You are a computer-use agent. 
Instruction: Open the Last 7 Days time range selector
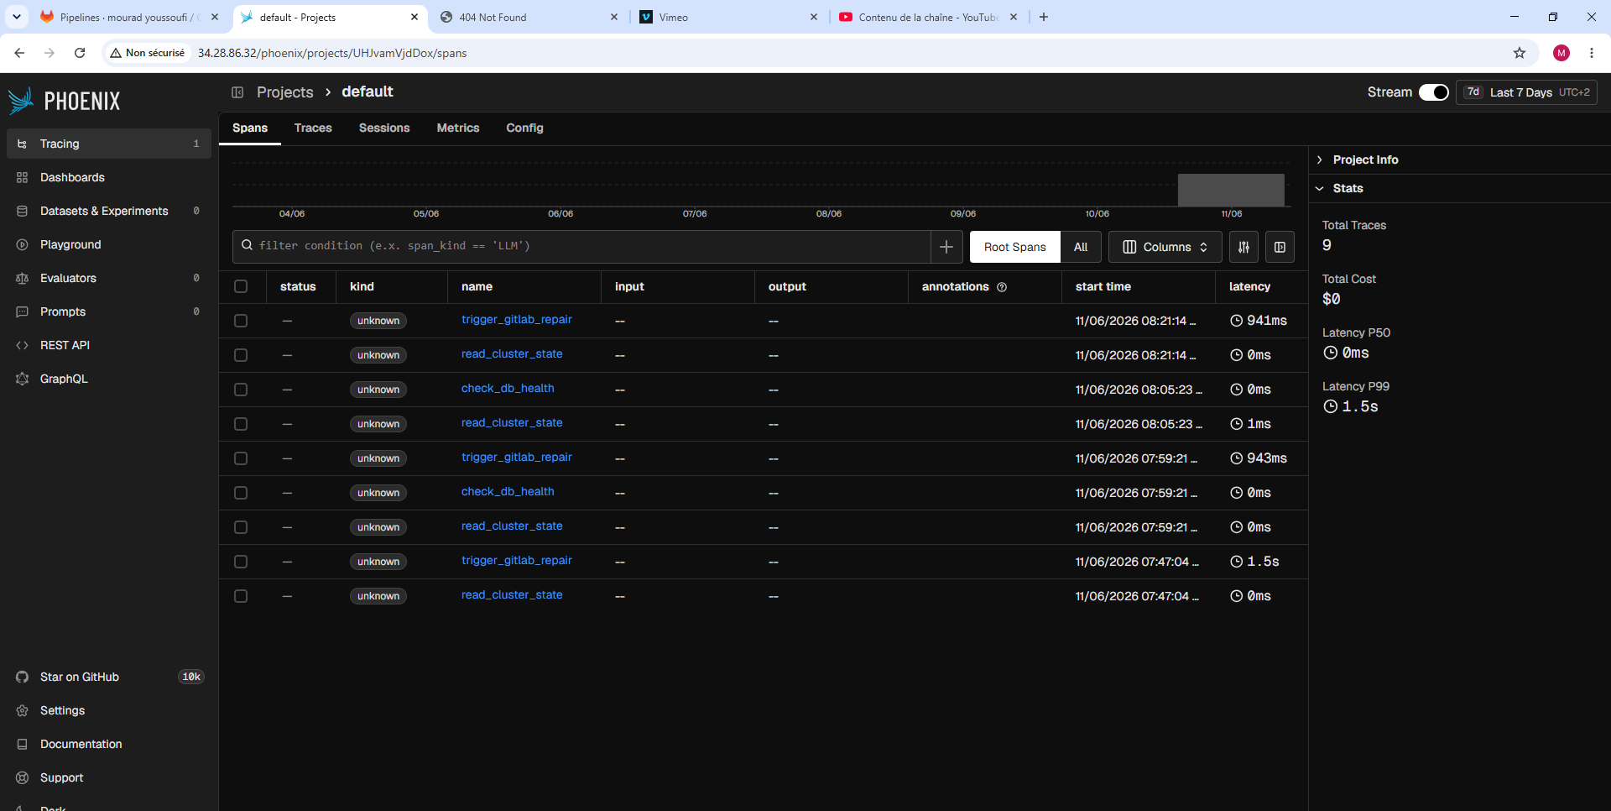(x=1526, y=92)
